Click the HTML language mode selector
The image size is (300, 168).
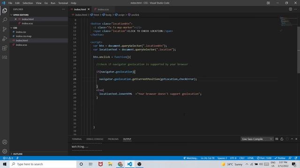(250, 158)
